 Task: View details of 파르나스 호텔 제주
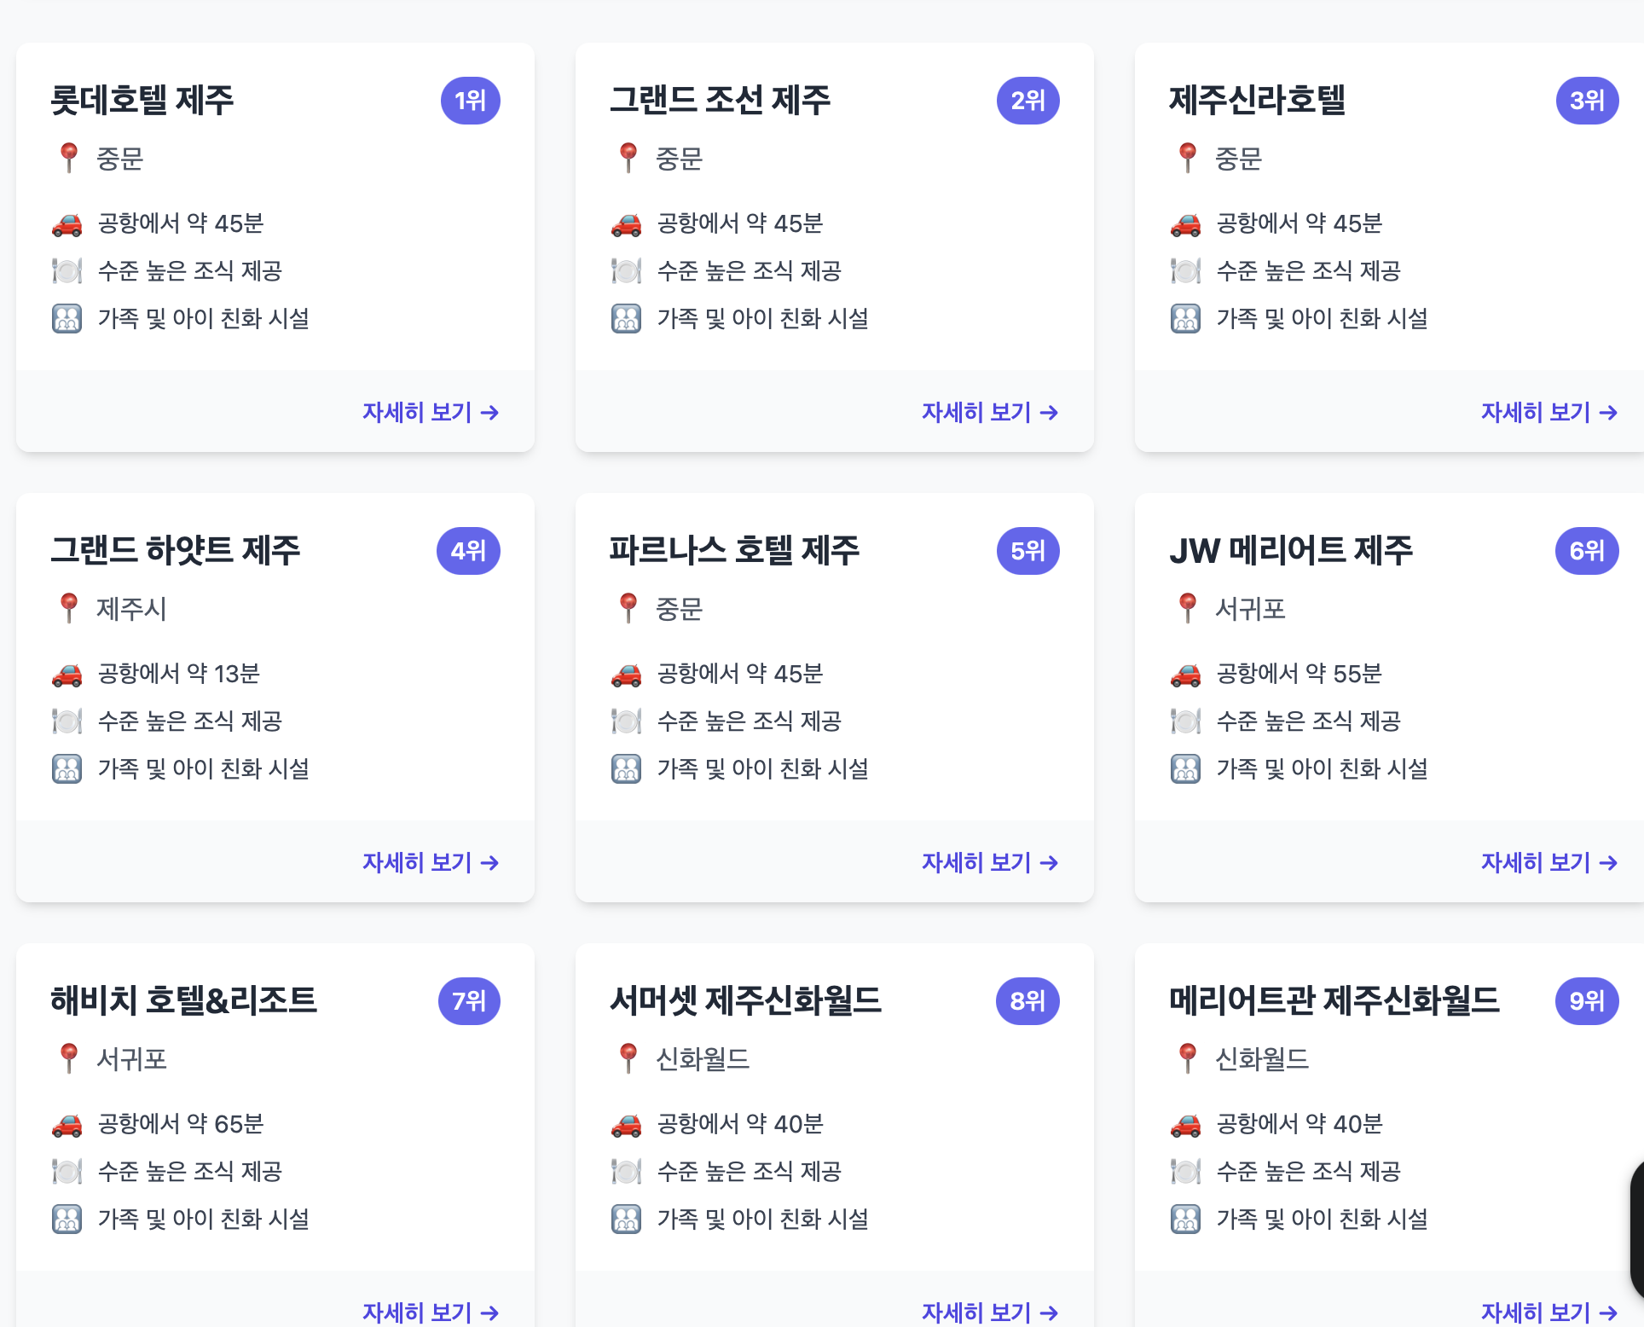pyautogui.click(x=989, y=863)
